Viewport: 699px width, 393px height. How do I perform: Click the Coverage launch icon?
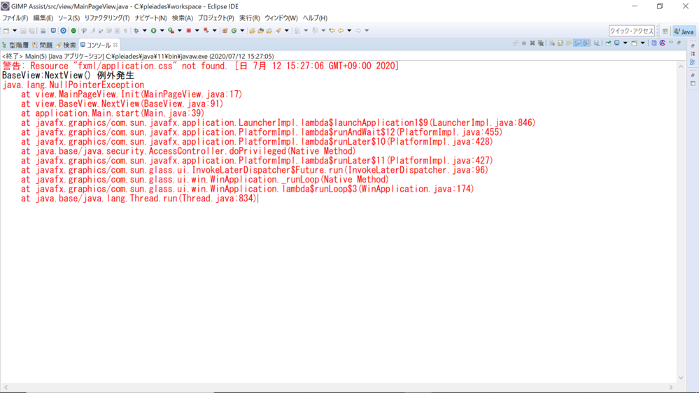pyautogui.click(x=171, y=31)
